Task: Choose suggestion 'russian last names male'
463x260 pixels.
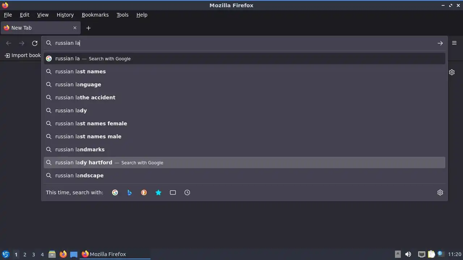Action: tap(245, 136)
